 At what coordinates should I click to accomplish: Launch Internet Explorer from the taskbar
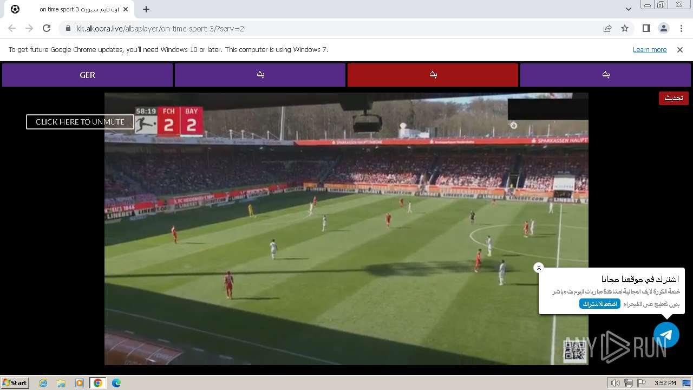(43, 383)
